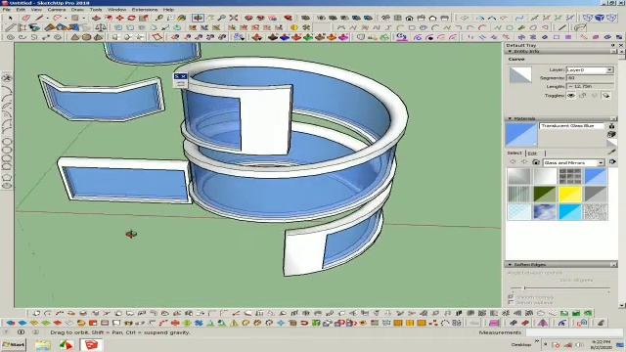Screen dimensions: 626x352
Task: Enable the Soften coplanar checkbox
Action: click(511, 303)
